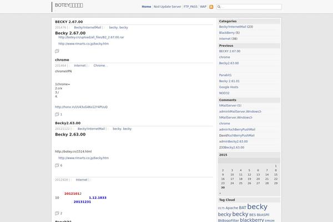Open Becky2.63.00 in Previous list
333x222 pixels.
[229, 63]
